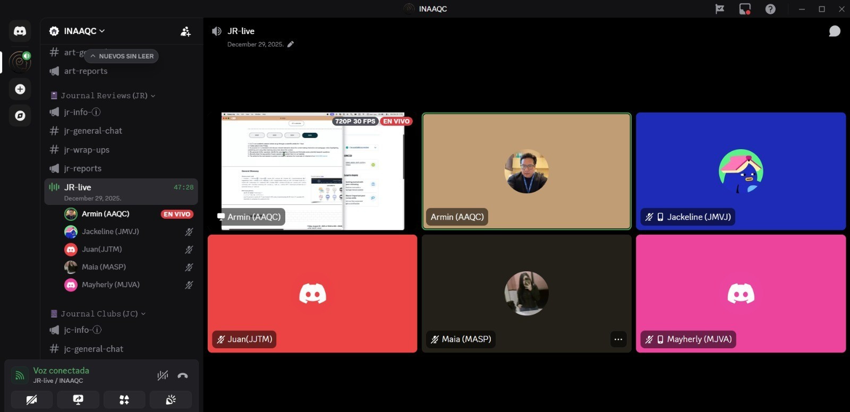Open Discord home direct messages
The height and width of the screenshot is (412, 850).
(20, 31)
